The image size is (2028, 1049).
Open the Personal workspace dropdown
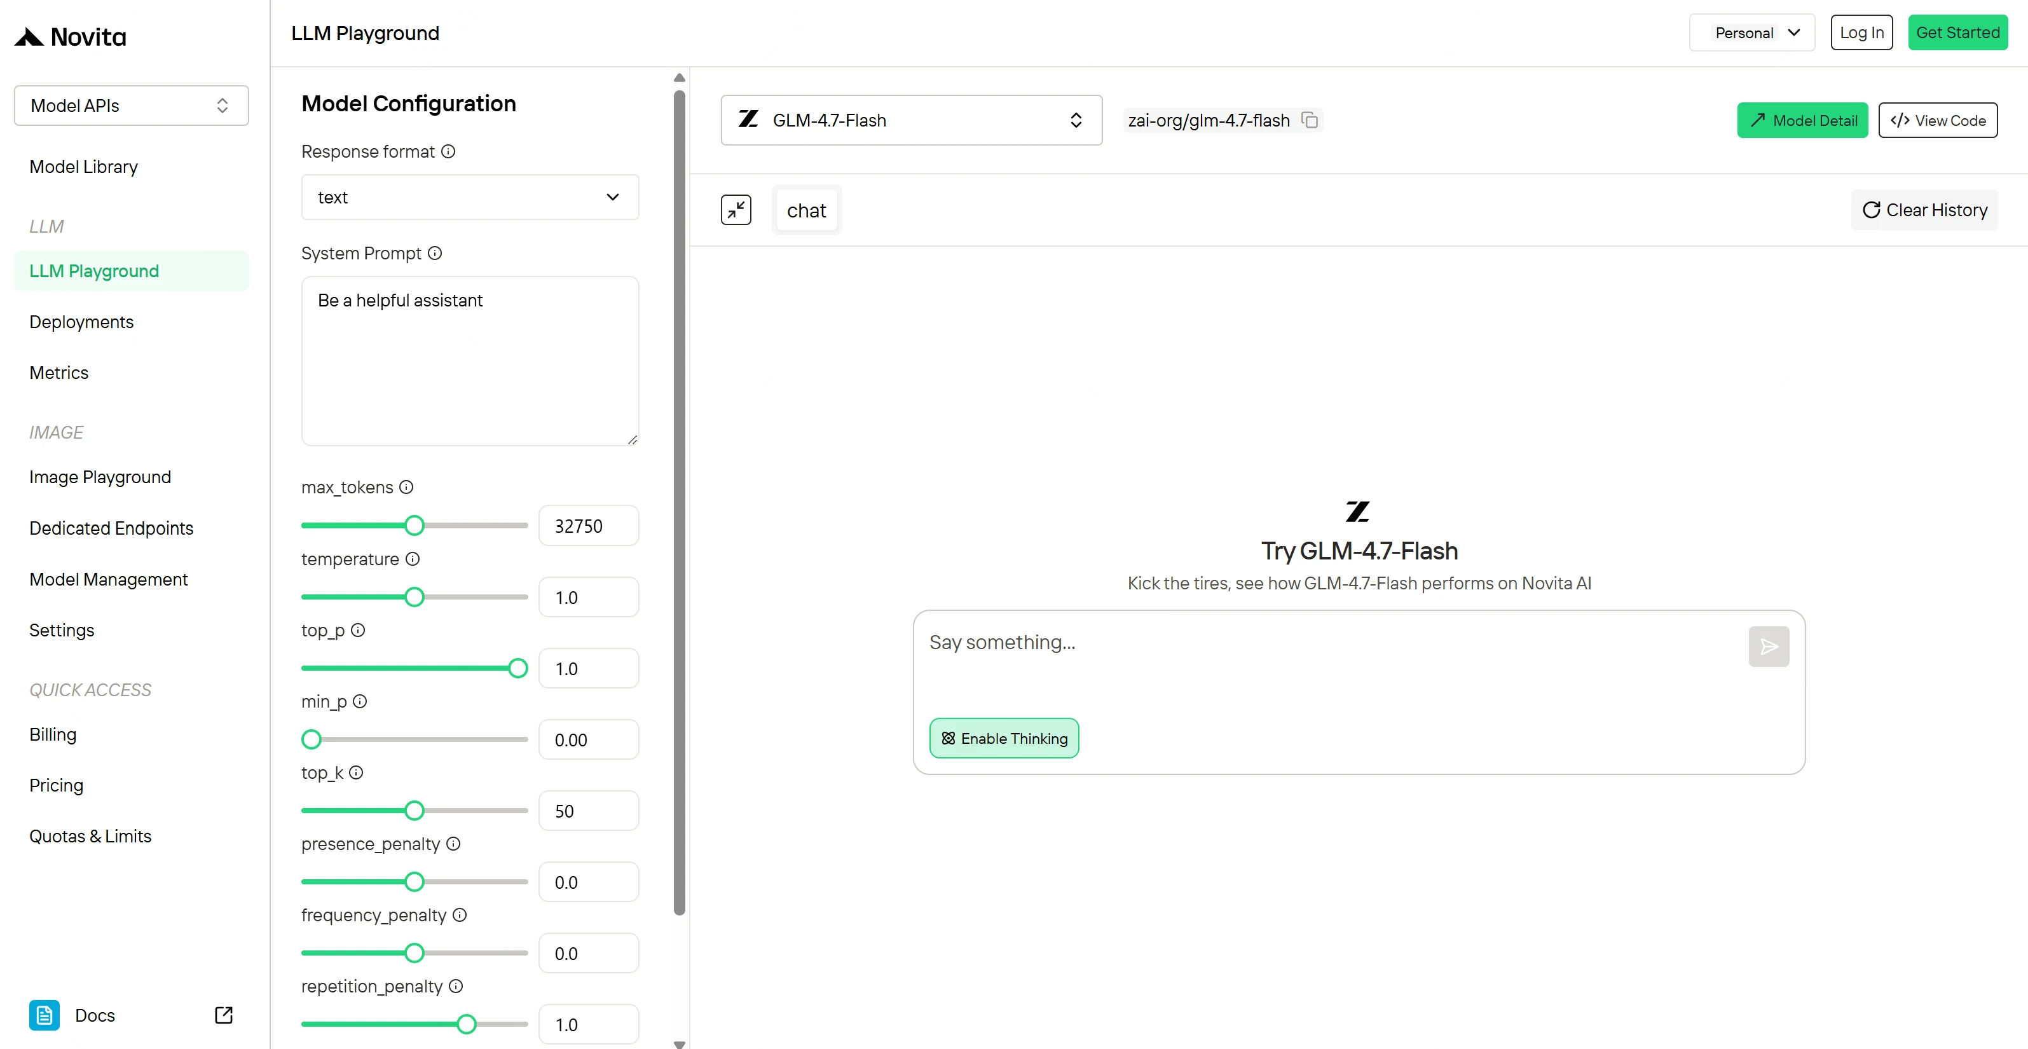coord(1751,32)
